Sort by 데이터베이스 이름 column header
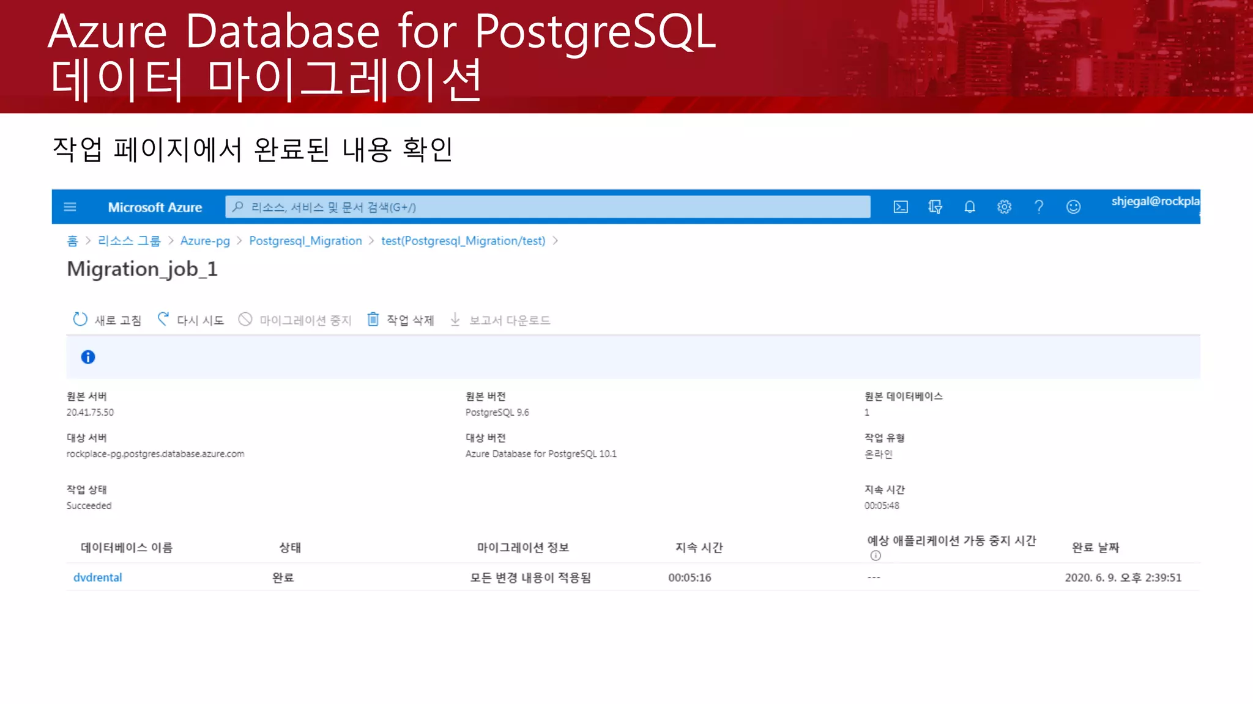This screenshot has width=1253, height=704. [x=127, y=548]
